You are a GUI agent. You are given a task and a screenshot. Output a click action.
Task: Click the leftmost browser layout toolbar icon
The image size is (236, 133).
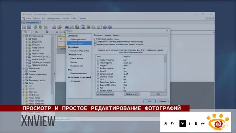coord(24,27)
